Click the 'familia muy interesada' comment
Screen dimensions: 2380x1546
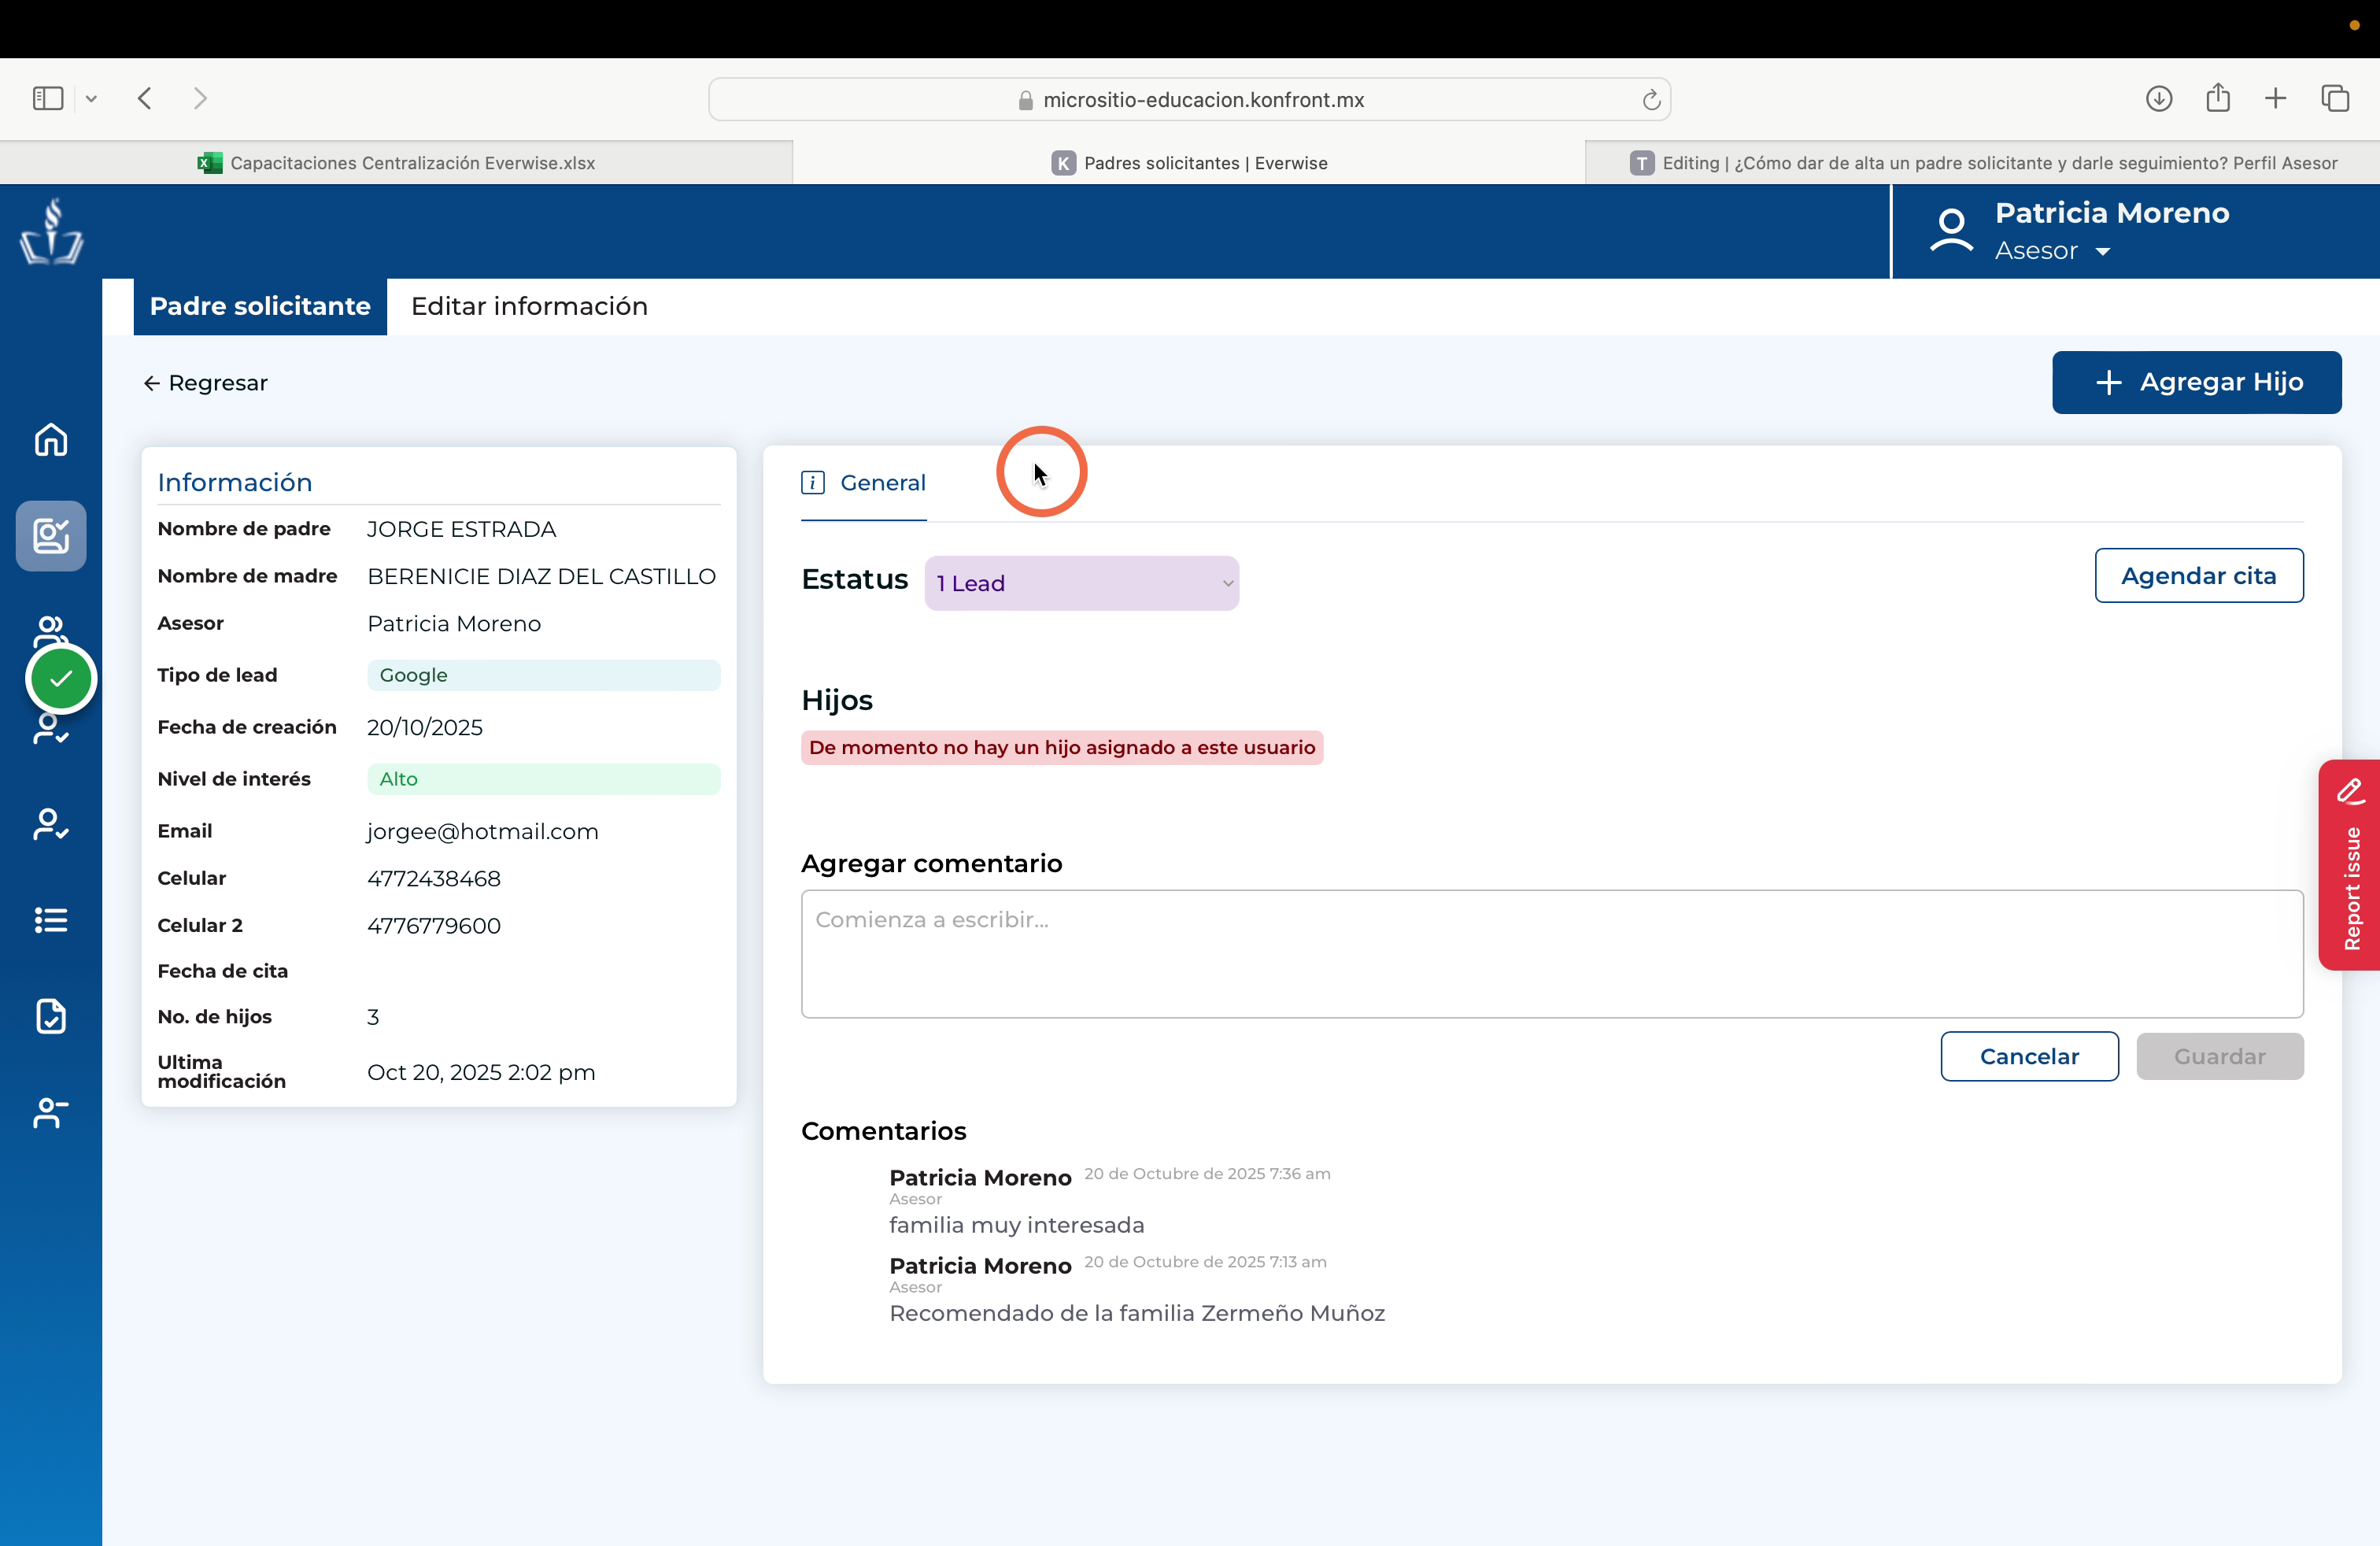1016,1225
